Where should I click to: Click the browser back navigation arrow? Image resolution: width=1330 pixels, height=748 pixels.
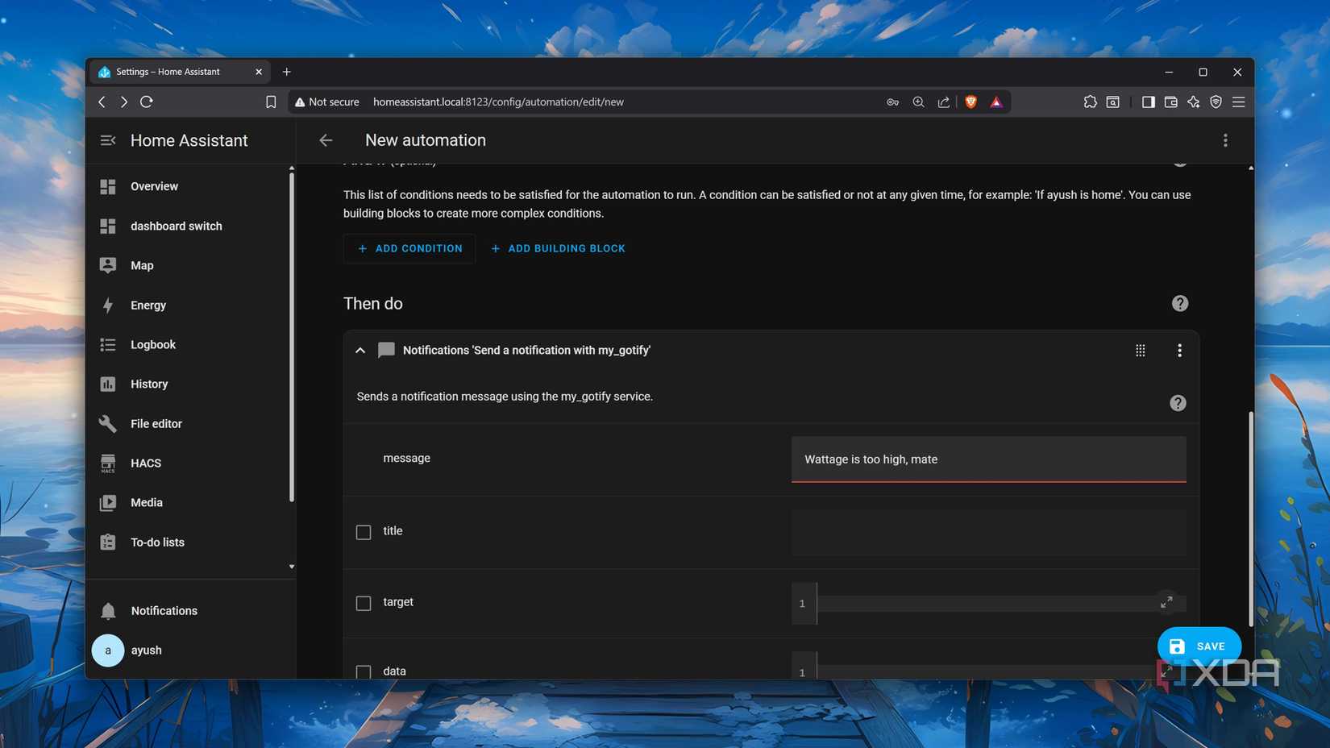click(102, 102)
